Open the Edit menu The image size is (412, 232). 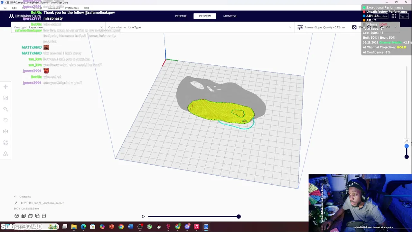(x=14, y=8)
